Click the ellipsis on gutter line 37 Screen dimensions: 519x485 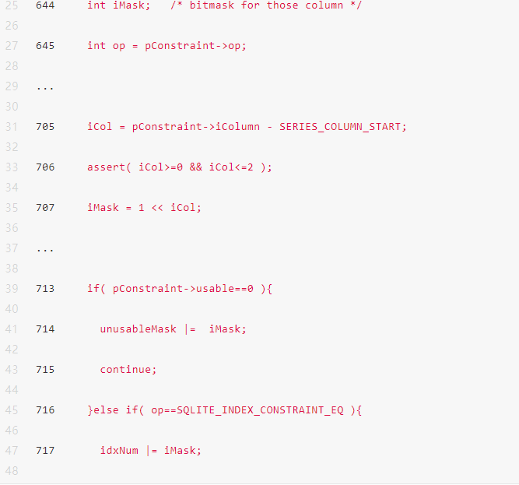[x=45, y=249]
